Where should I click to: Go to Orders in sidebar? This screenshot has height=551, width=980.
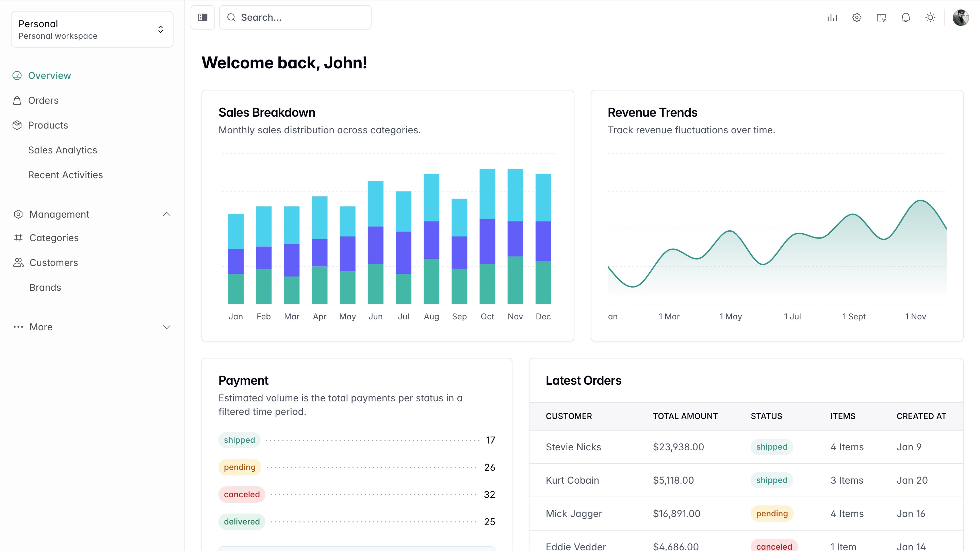point(43,100)
